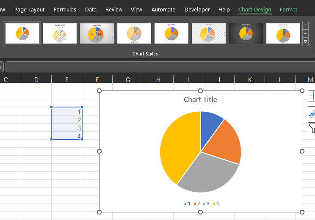Screen dimensions: 315x220
Task: Select column E header
Action: click(67, 80)
